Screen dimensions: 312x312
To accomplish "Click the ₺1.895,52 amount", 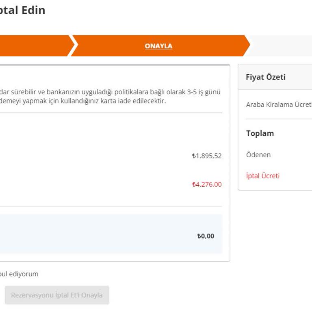I will [x=207, y=156].
